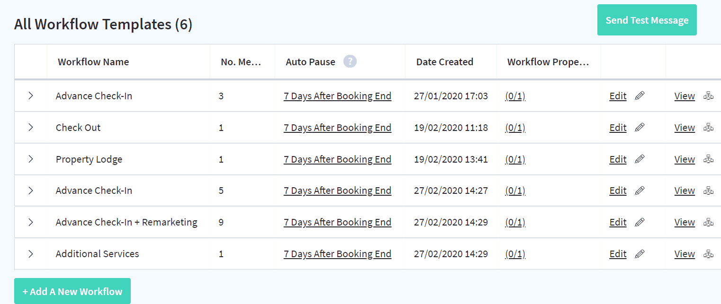Click hierarchy icon for Advance Check-In created 27/02/2020 14:27
This screenshot has height=304, width=721.
(708, 191)
